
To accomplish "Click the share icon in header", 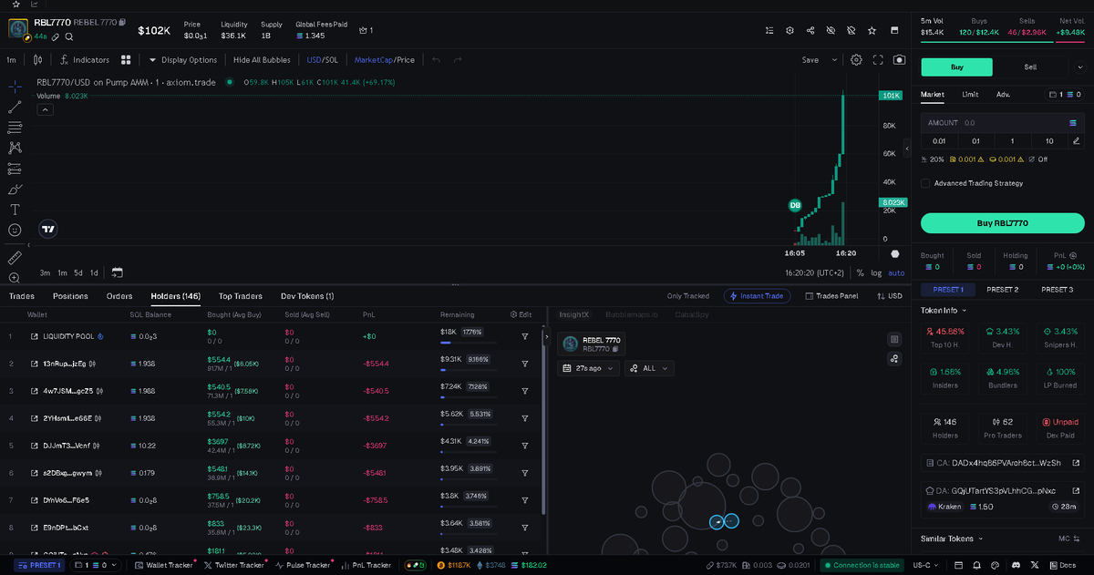I will [x=810, y=30].
